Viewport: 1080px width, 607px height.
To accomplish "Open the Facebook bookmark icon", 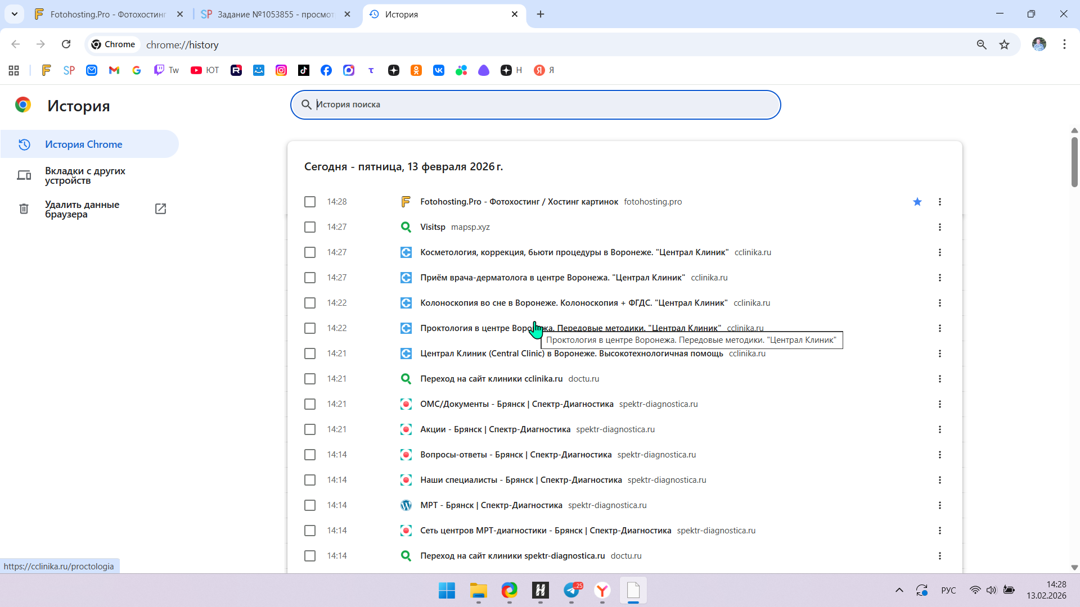I will click(x=326, y=70).
